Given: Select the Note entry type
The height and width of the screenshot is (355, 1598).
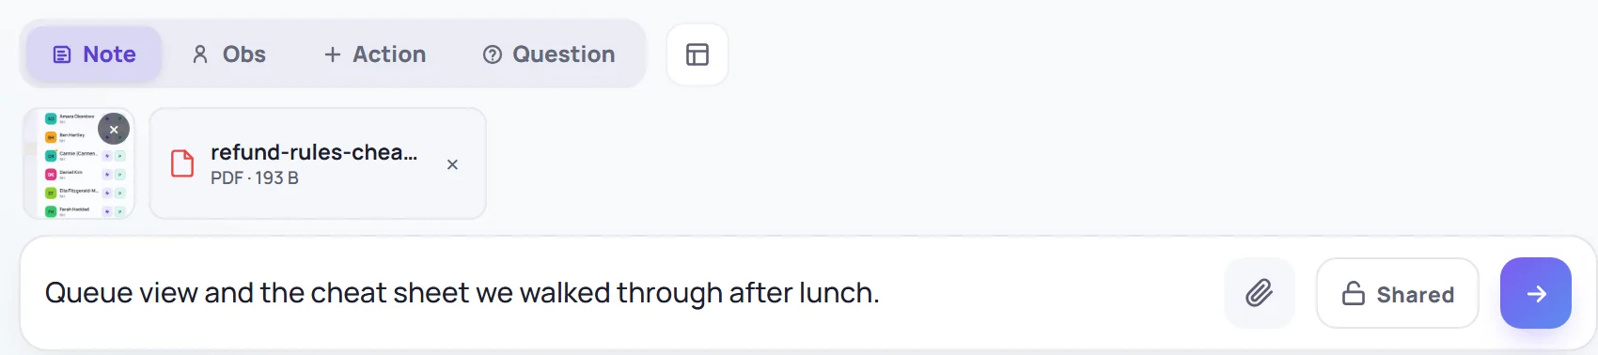Looking at the screenshot, I should click(x=94, y=54).
